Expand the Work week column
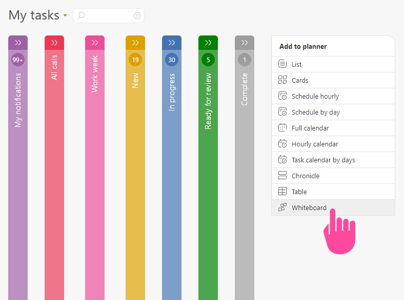This screenshot has width=404, height=300. click(95, 43)
